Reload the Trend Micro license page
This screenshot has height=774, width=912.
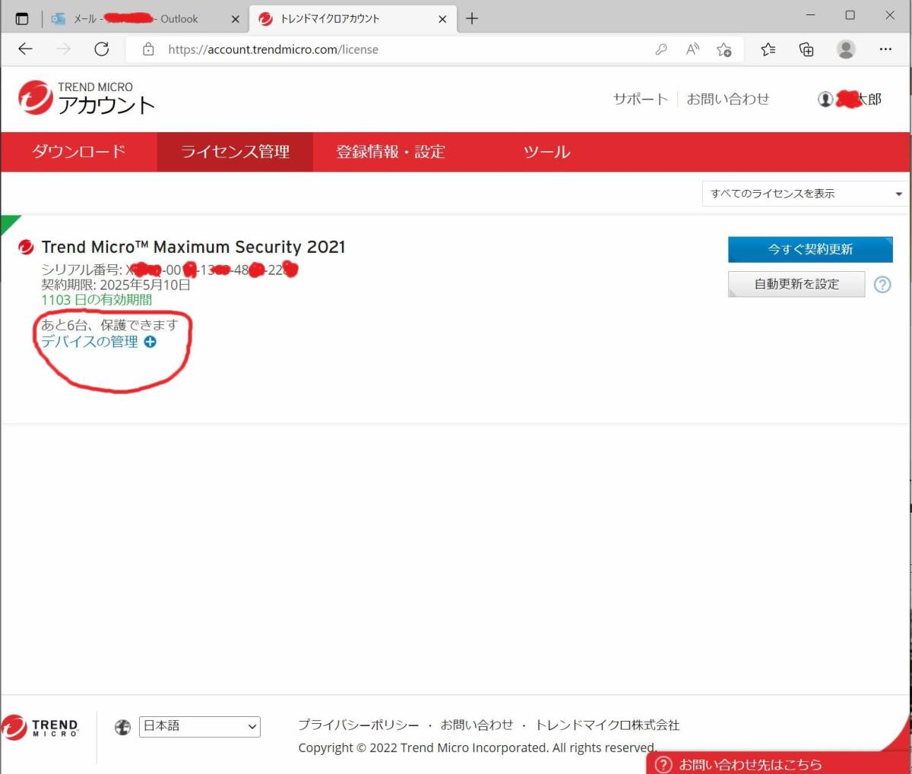click(101, 49)
